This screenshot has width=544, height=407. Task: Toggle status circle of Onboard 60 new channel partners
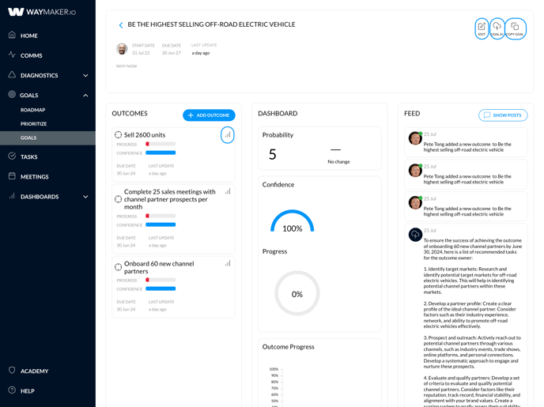pos(119,267)
